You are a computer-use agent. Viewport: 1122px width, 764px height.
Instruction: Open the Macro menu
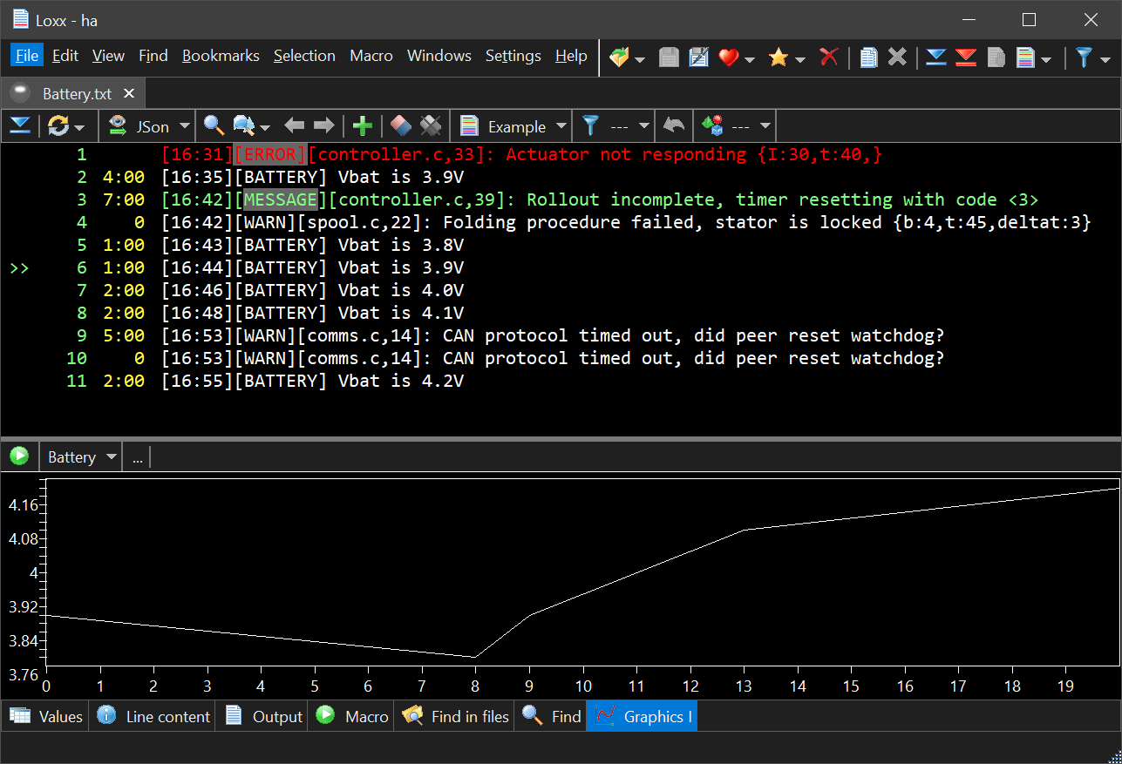371,56
